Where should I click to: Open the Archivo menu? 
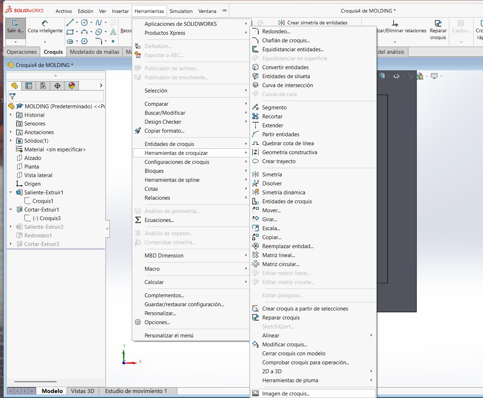point(64,11)
